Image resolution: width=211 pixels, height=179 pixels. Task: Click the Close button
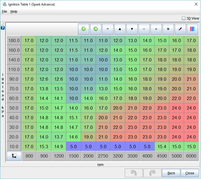tap(190, 173)
